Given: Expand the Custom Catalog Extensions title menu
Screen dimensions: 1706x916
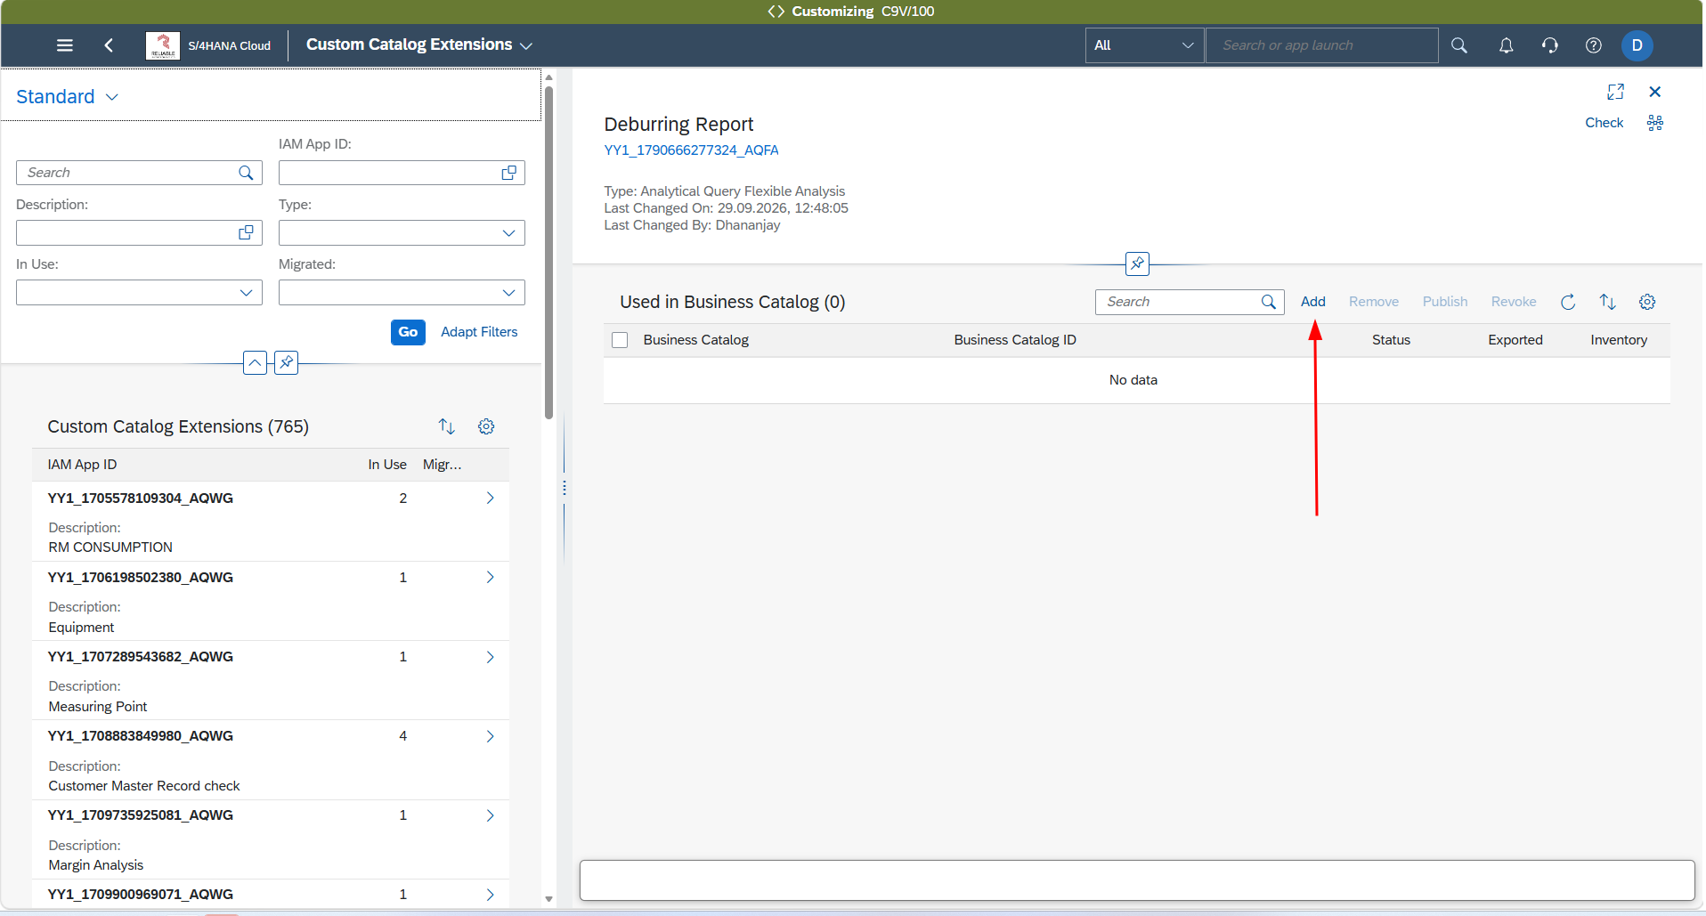Looking at the screenshot, I should point(526,45).
